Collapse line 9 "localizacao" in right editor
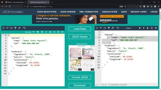Image resolution: width=161 pixels, height=90 pixels. 101,54
